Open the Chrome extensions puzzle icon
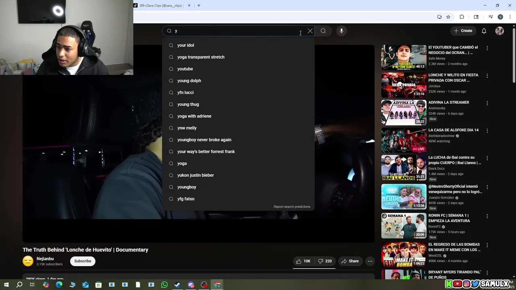The image size is (516, 290). [462, 17]
